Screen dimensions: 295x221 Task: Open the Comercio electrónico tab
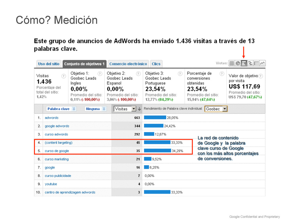(128, 64)
